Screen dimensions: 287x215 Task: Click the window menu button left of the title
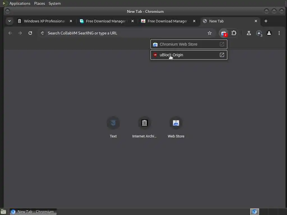click(8, 11)
